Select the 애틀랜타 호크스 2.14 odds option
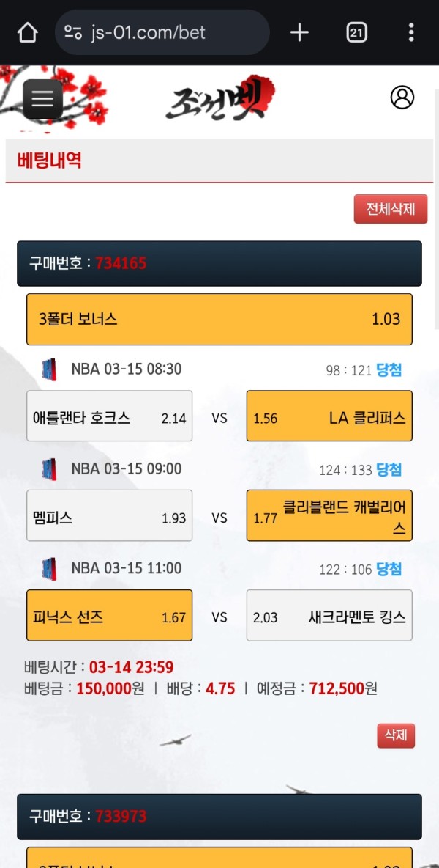The image size is (439, 868). pos(110,416)
